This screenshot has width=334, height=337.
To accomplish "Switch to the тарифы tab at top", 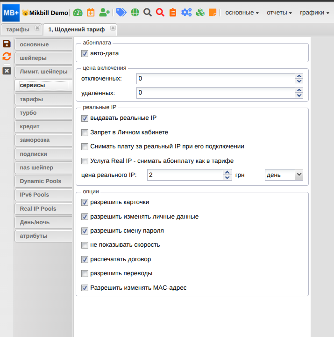I will coord(18,29).
